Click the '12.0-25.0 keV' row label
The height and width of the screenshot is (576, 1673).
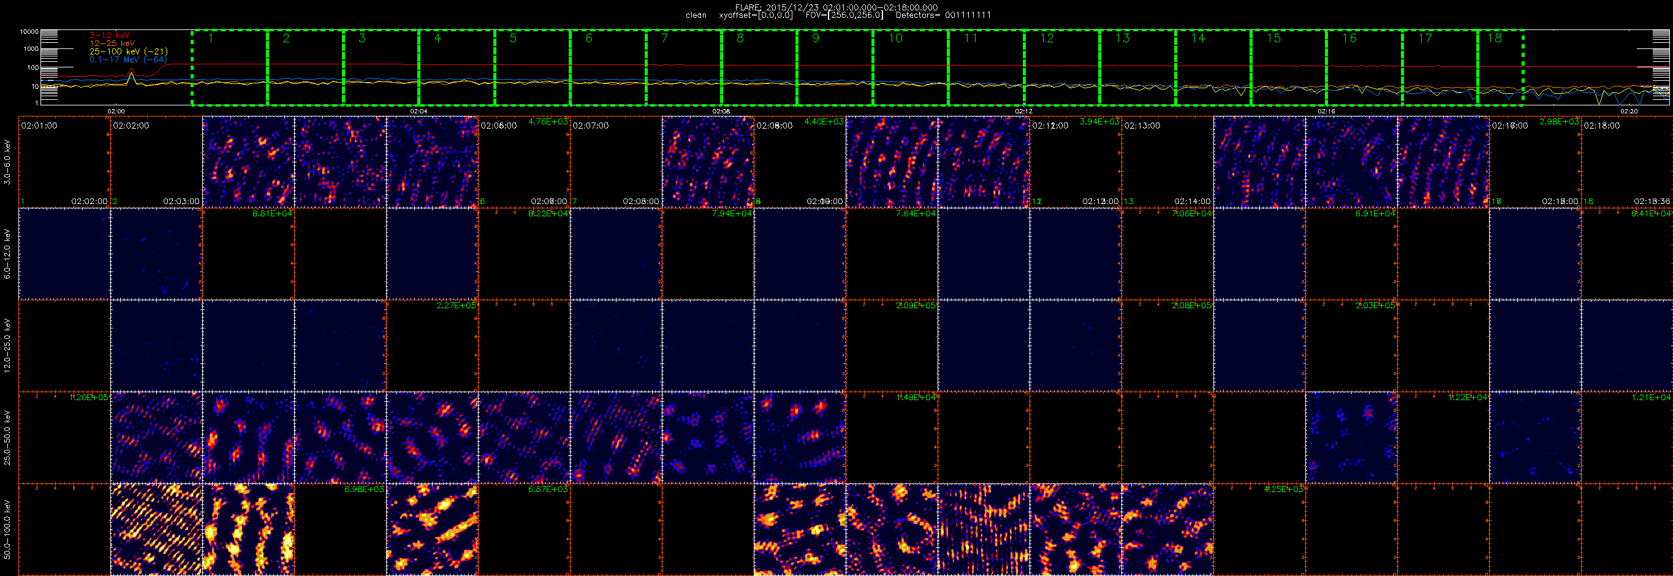point(7,346)
